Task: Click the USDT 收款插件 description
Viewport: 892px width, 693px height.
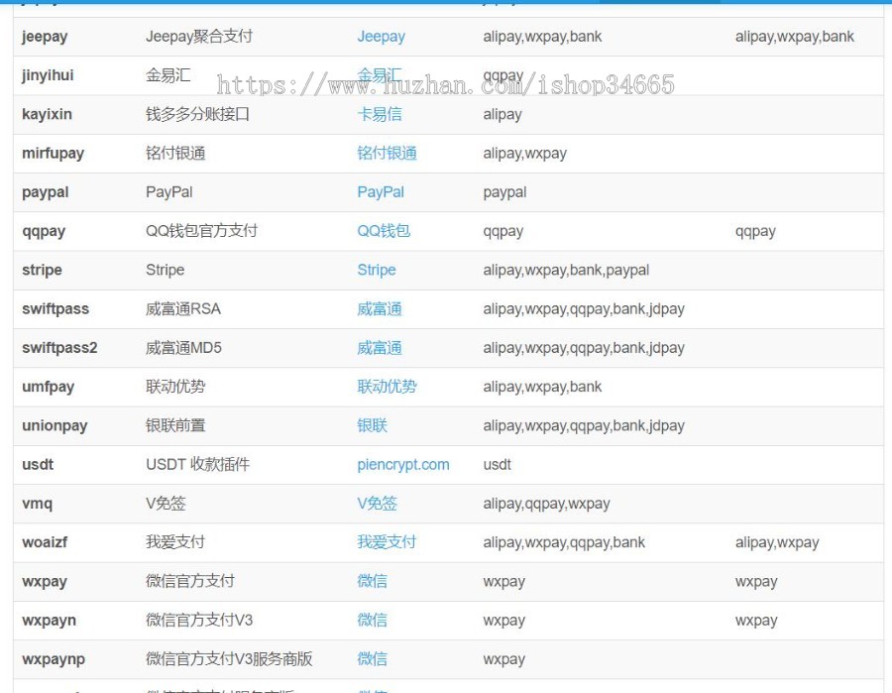Action: pos(197,465)
